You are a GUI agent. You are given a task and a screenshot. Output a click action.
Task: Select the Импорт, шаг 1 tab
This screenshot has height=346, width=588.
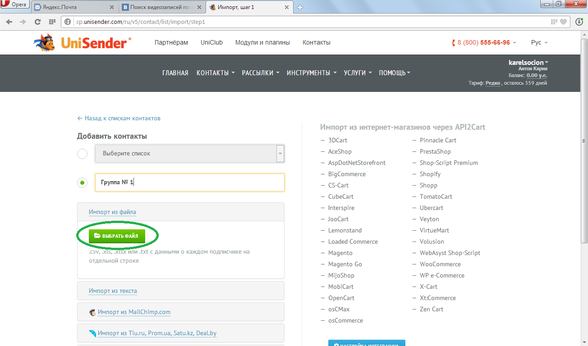tap(249, 7)
